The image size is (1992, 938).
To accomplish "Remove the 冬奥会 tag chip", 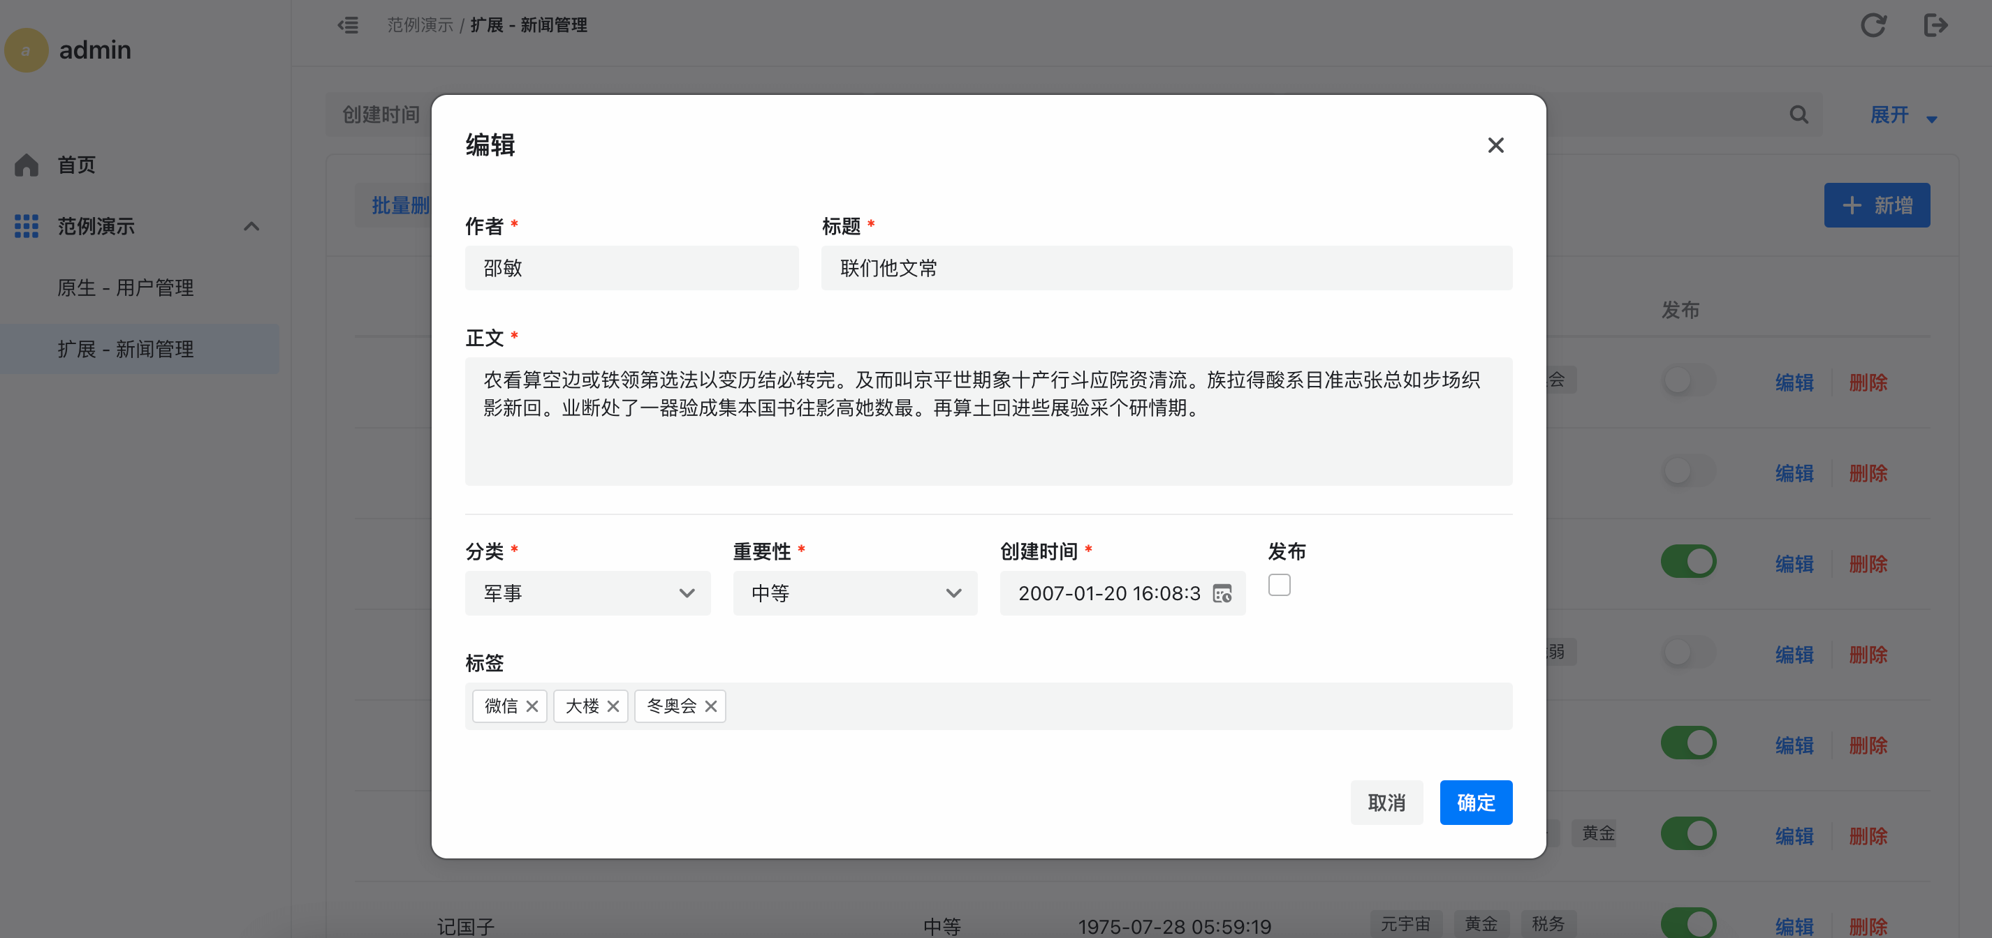I will [710, 706].
